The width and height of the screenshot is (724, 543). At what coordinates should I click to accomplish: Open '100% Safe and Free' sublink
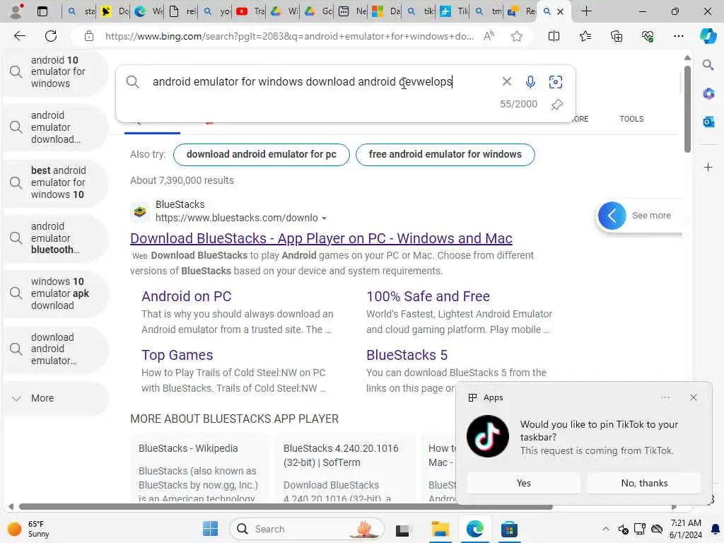point(428,296)
